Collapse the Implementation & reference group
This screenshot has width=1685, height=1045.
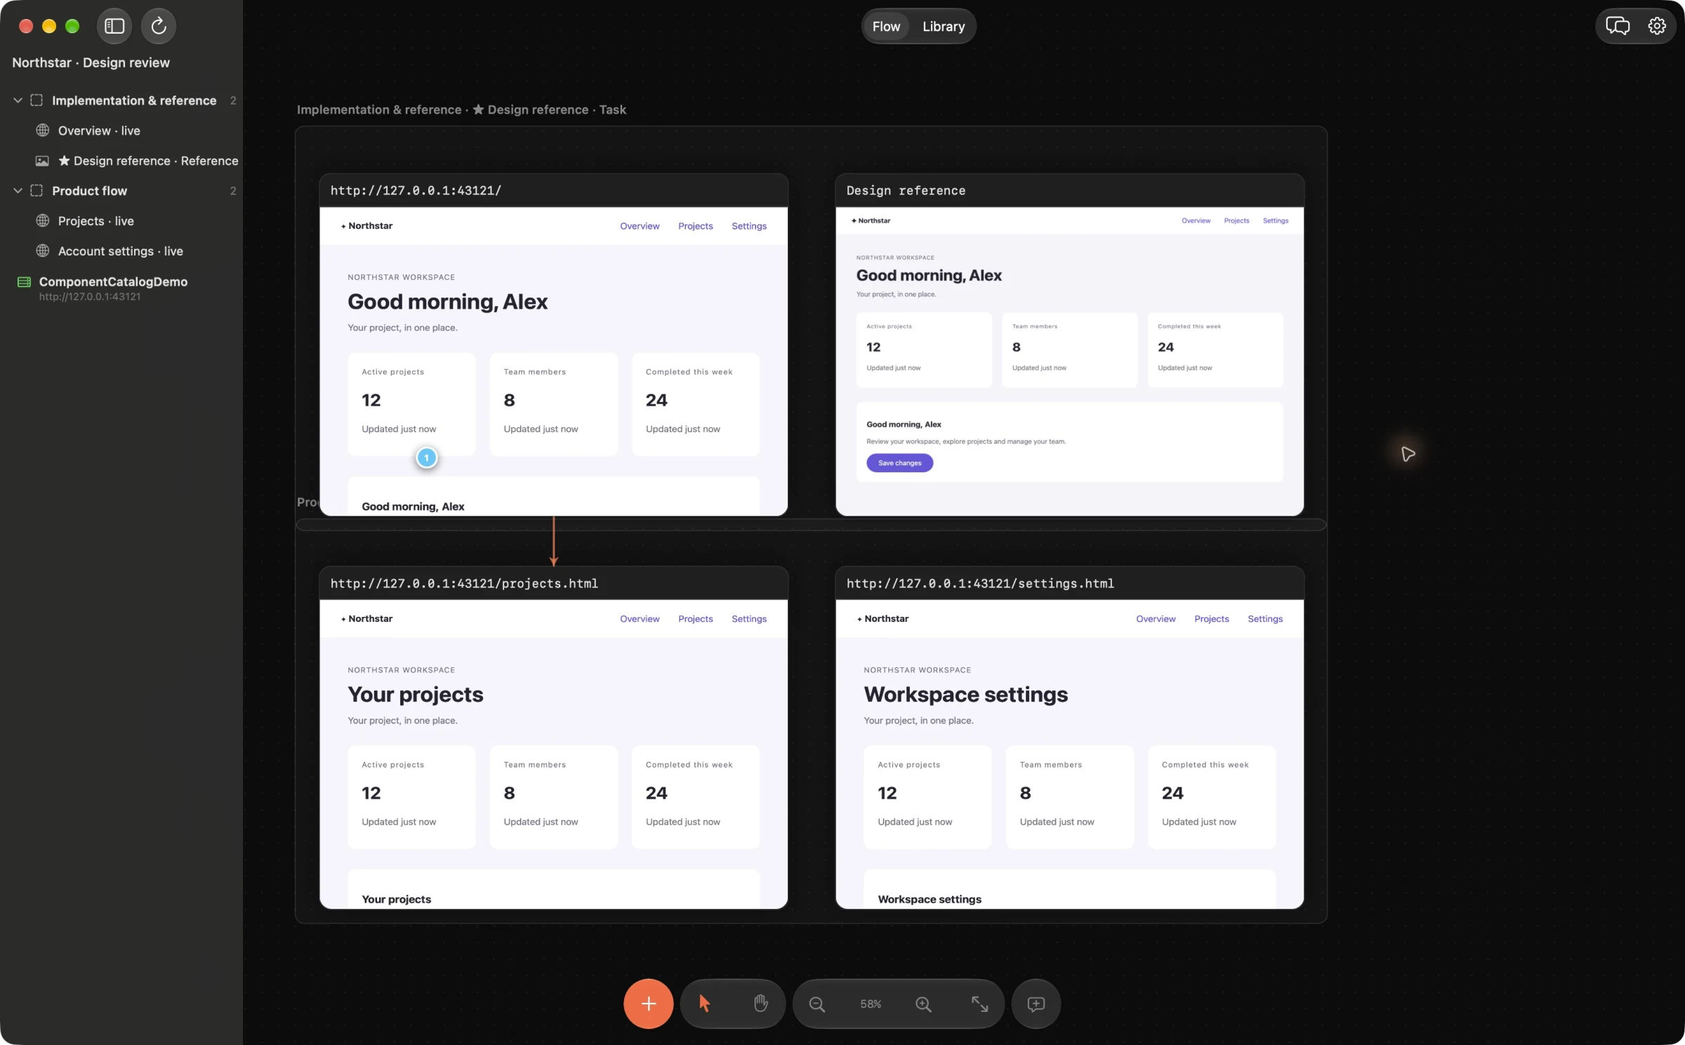point(18,100)
